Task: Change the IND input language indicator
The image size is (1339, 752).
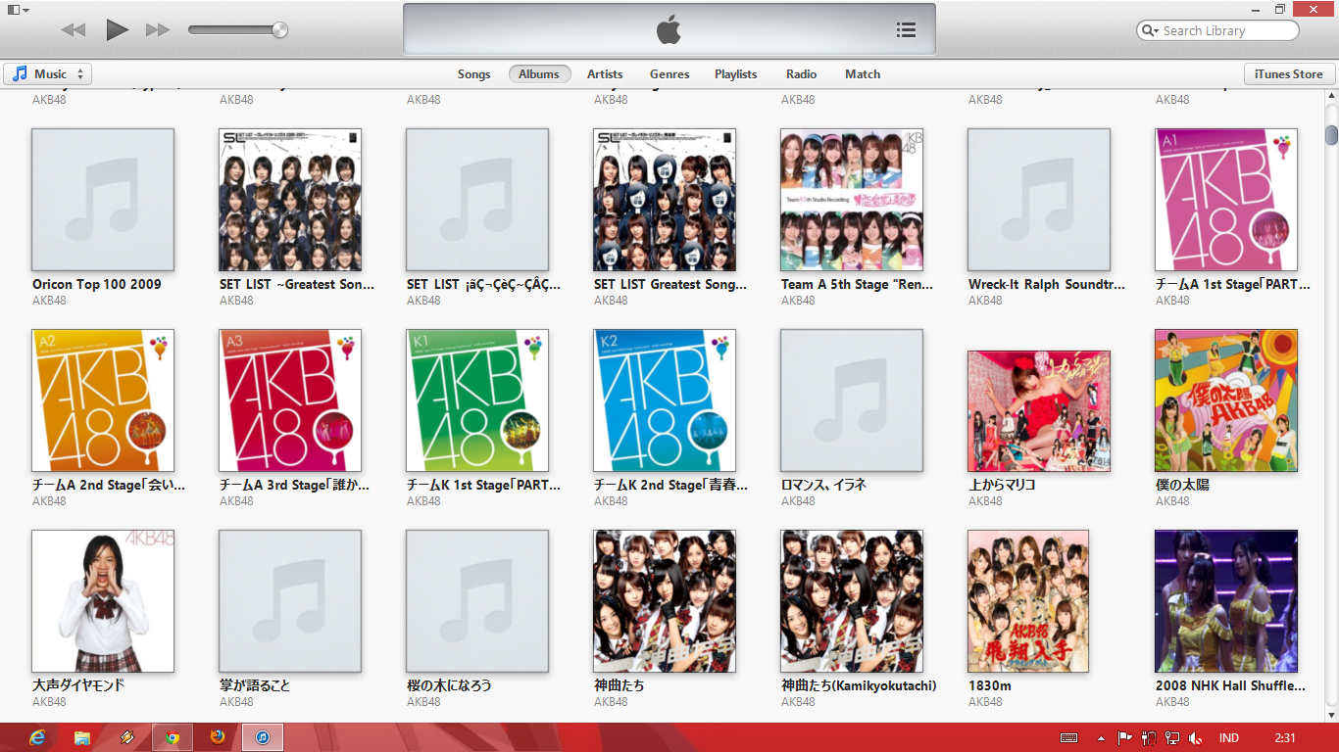Action: (x=1228, y=738)
